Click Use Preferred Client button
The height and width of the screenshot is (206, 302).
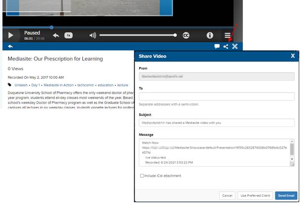pyautogui.click(x=255, y=196)
